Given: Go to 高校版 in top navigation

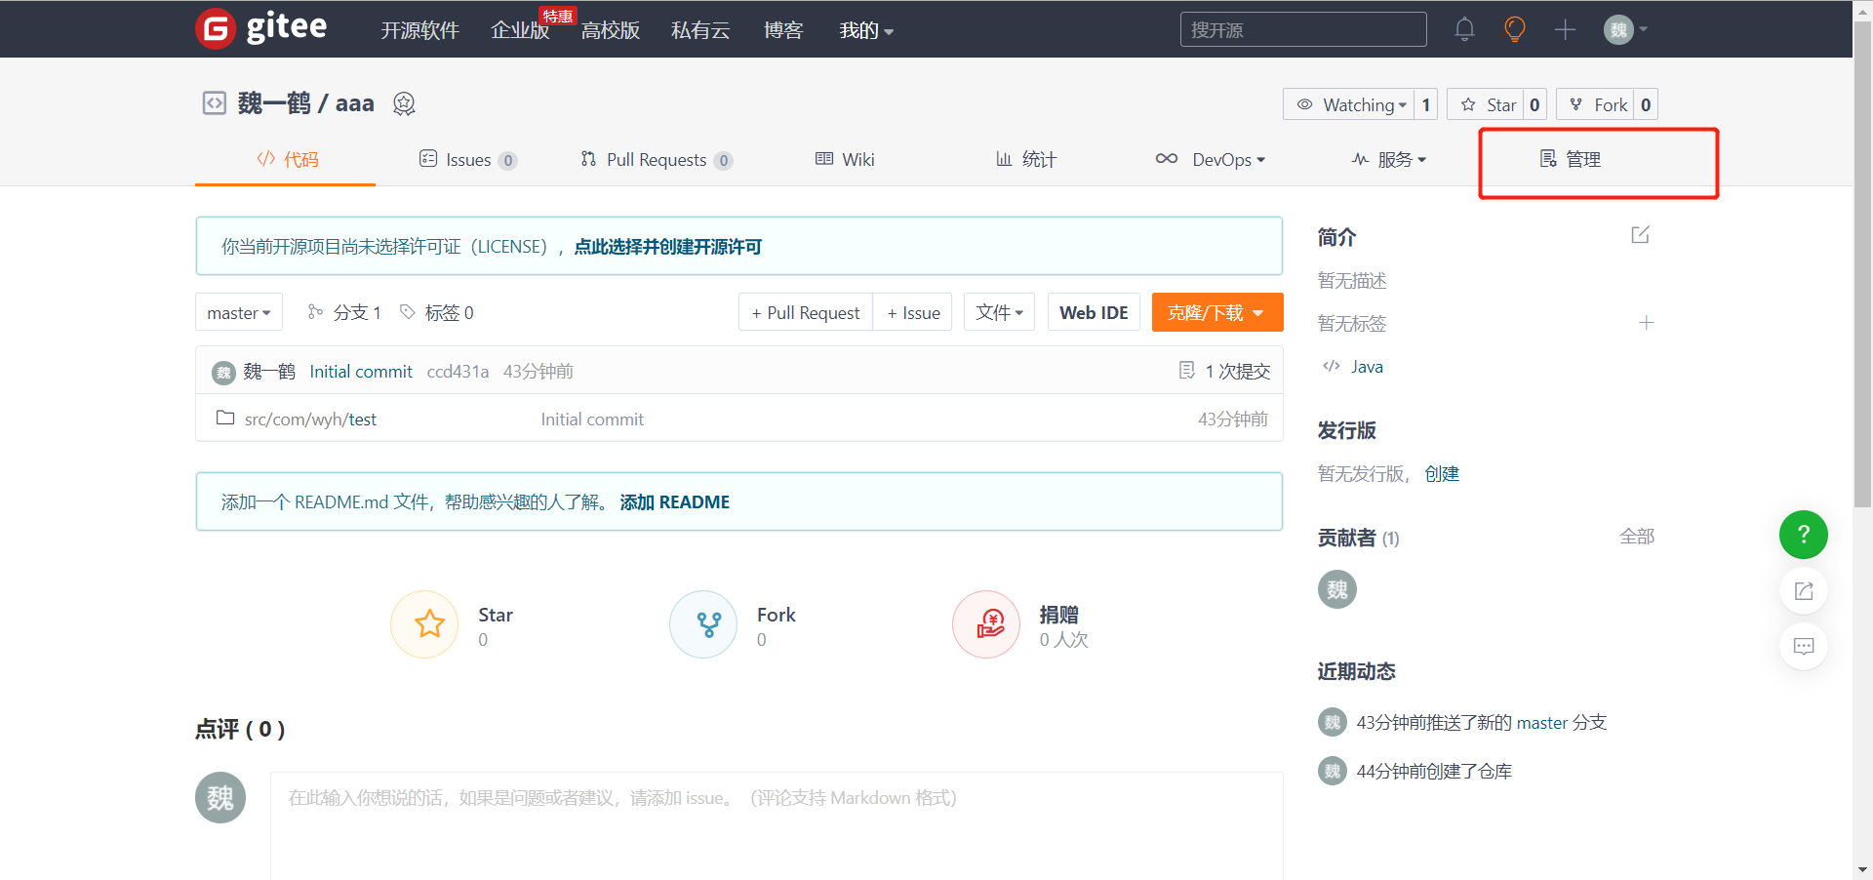Looking at the screenshot, I should [x=611, y=30].
